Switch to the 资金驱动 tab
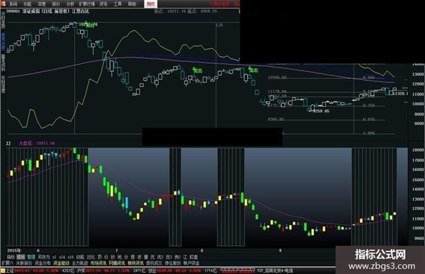This screenshot has width=425, height=274. (61, 263)
